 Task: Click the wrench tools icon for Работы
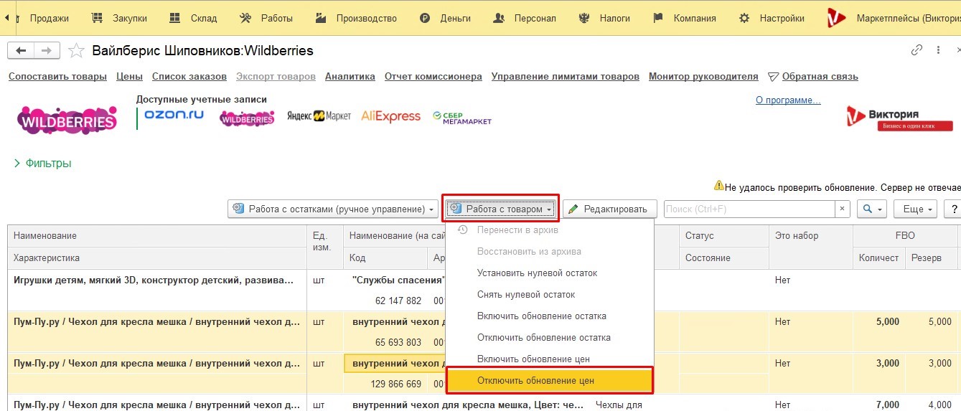point(246,18)
